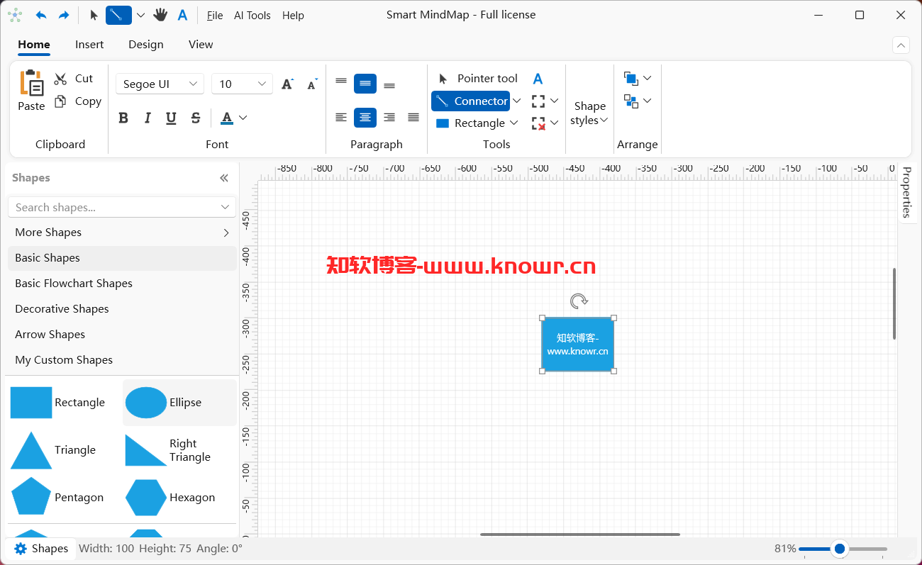922x565 pixels.
Task: Toggle Strikethrough formatting
Action: click(x=196, y=118)
